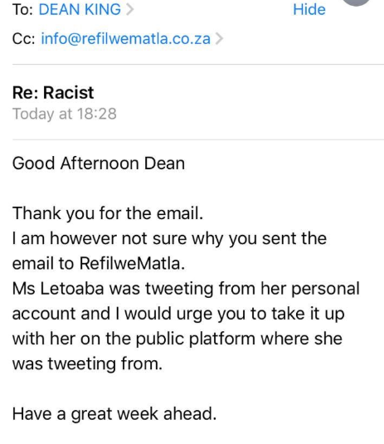Viewport: 384px width, 444px height.
Task: Expand the chevron after the Cc email
Action: (219, 38)
